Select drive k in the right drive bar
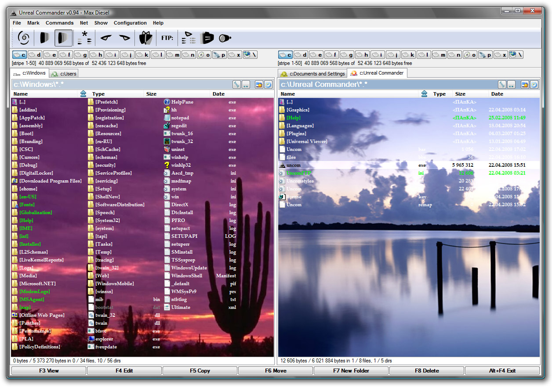Viewport: 552px width, 387px height. (x=408, y=55)
